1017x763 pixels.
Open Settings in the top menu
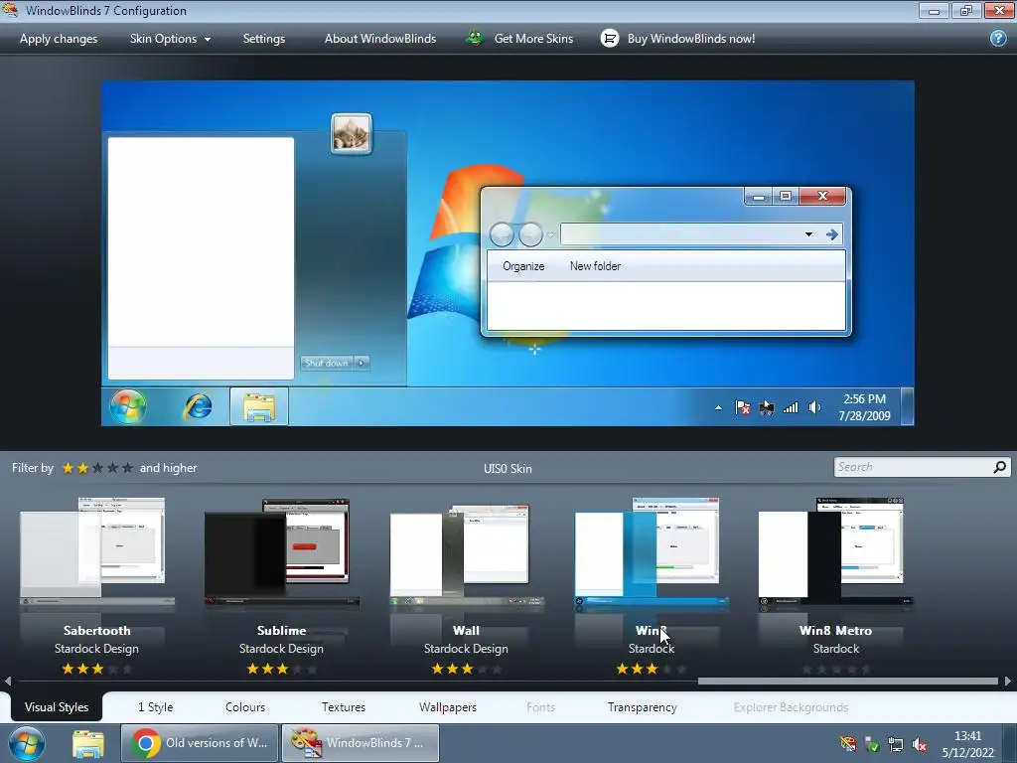pos(264,39)
